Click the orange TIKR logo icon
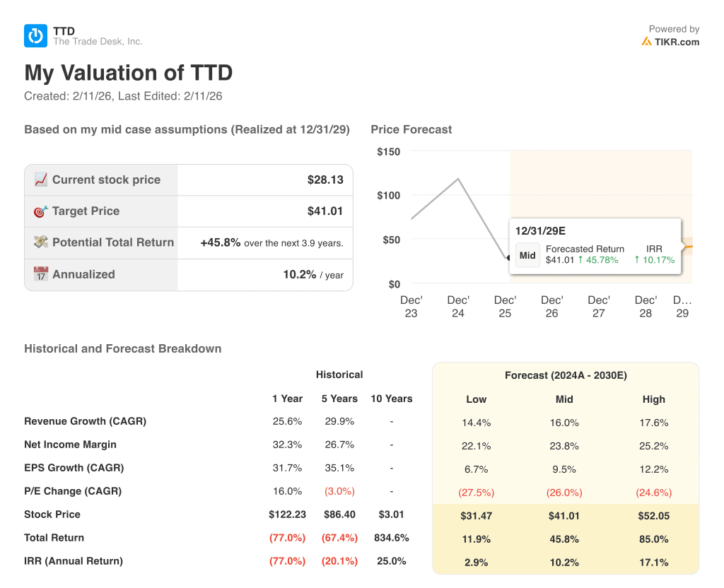This screenshot has width=724, height=588. point(647,42)
